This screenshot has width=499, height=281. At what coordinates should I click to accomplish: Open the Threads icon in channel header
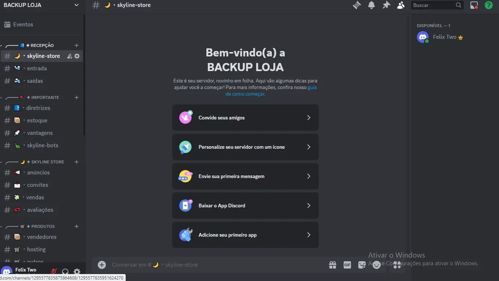pyautogui.click(x=356, y=5)
